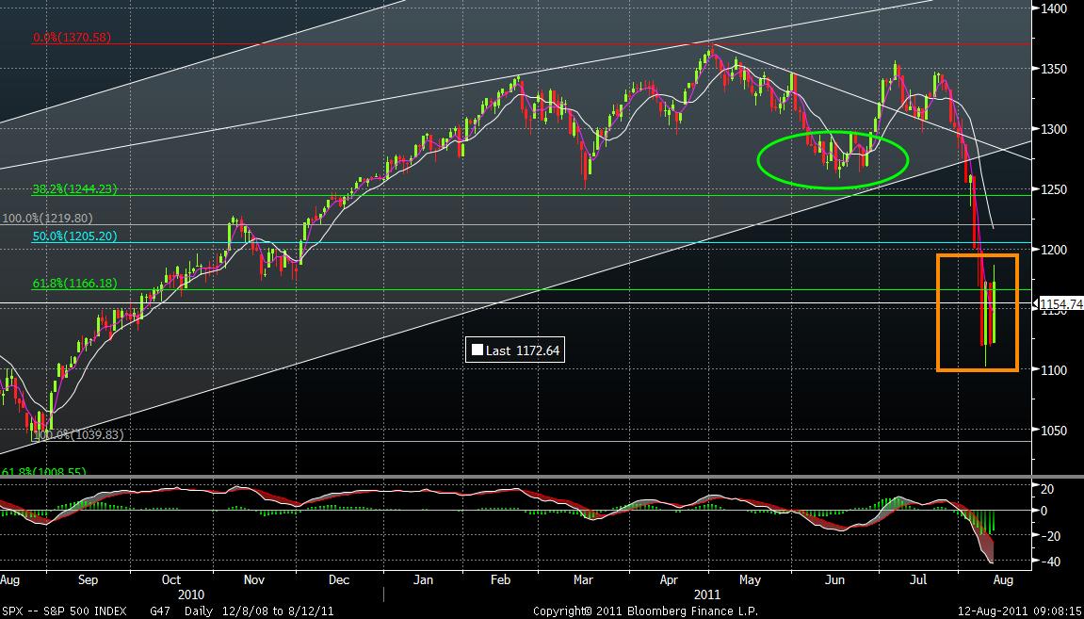Screen dimensions: 1084x619
Task: Click the 12-Aug-2011 09:08:15 timestamp
Action: (x=1019, y=611)
